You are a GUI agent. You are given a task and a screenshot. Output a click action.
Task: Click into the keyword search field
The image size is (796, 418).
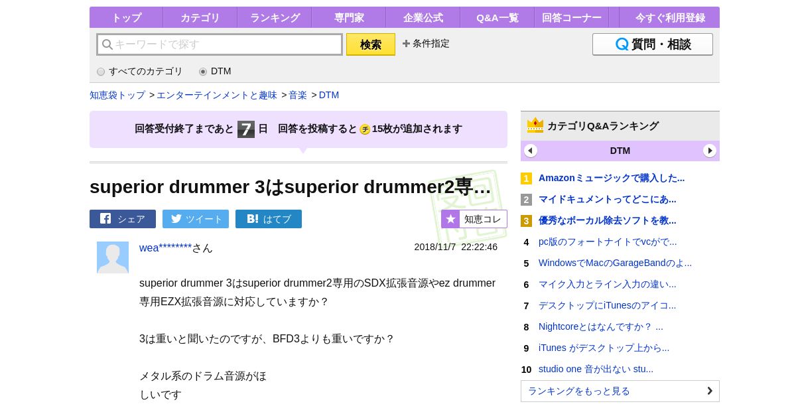pyautogui.click(x=220, y=44)
